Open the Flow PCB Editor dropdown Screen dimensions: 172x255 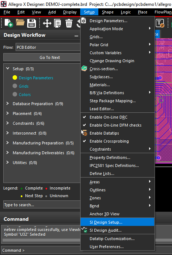(48, 47)
